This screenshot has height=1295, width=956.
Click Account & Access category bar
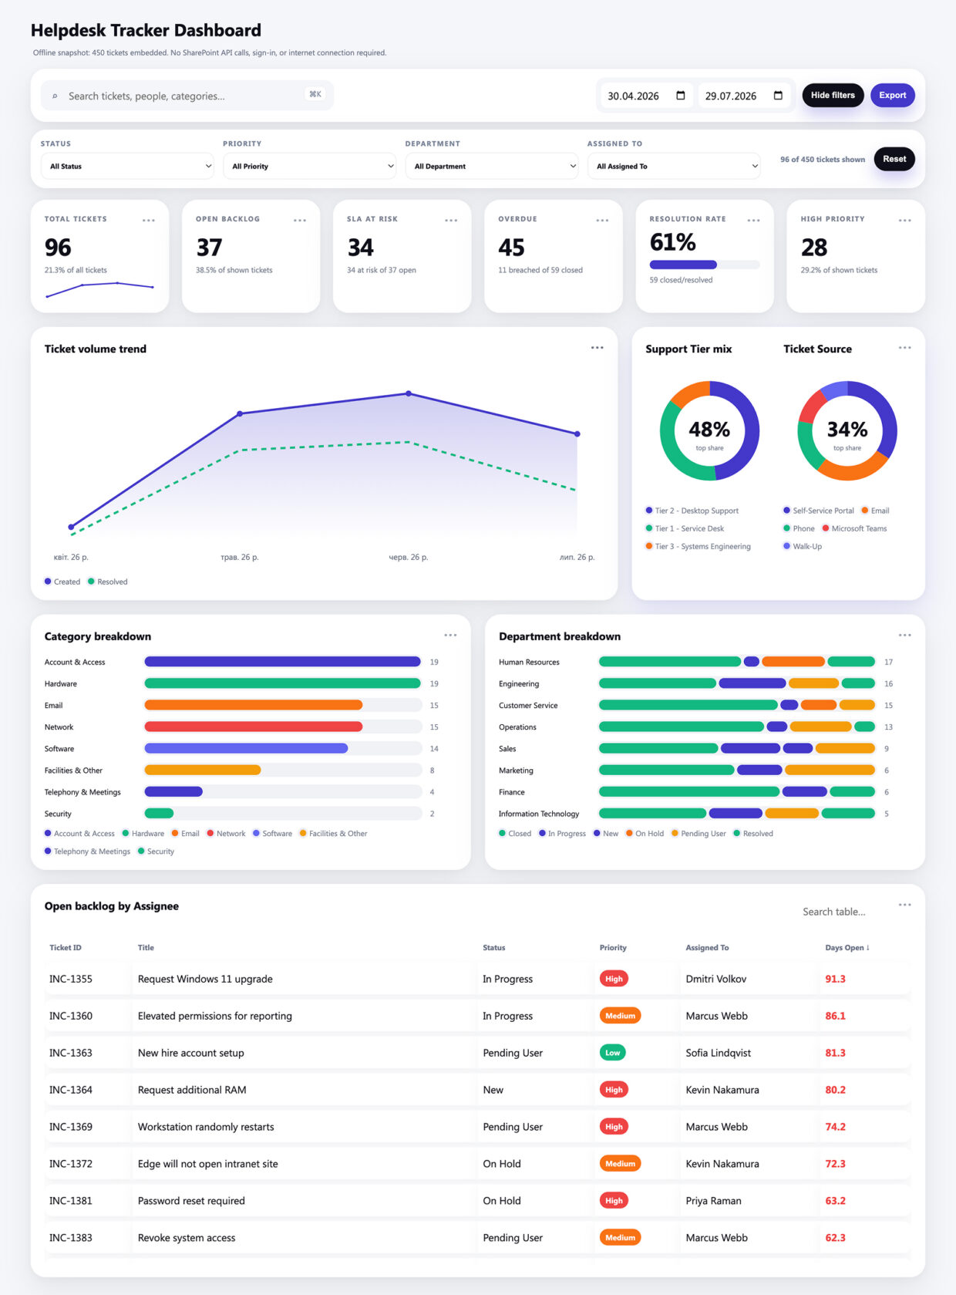click(x=283, y=662)
